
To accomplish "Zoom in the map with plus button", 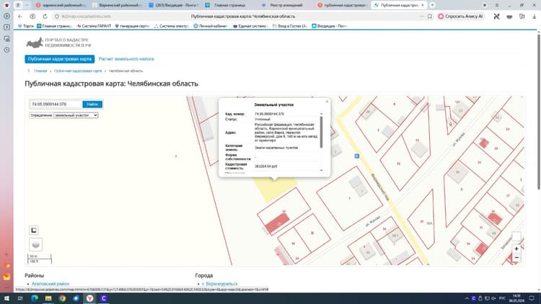I will 516,249.
